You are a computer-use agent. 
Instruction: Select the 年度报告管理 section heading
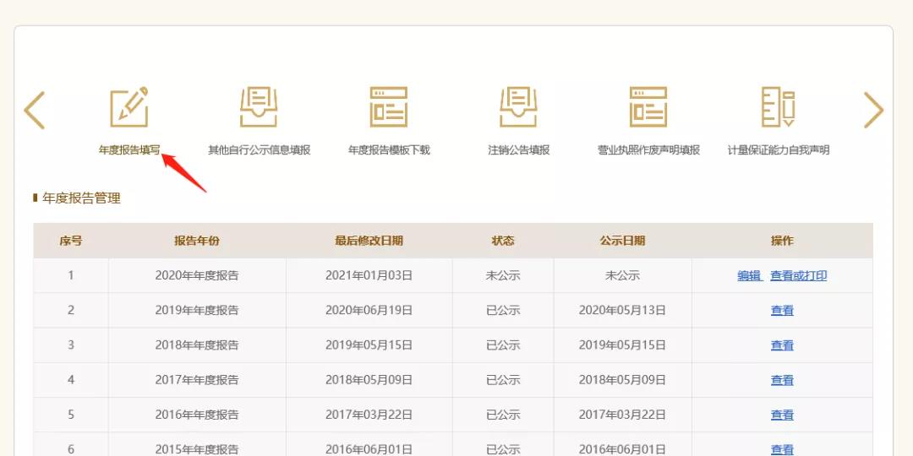point(81,198)
